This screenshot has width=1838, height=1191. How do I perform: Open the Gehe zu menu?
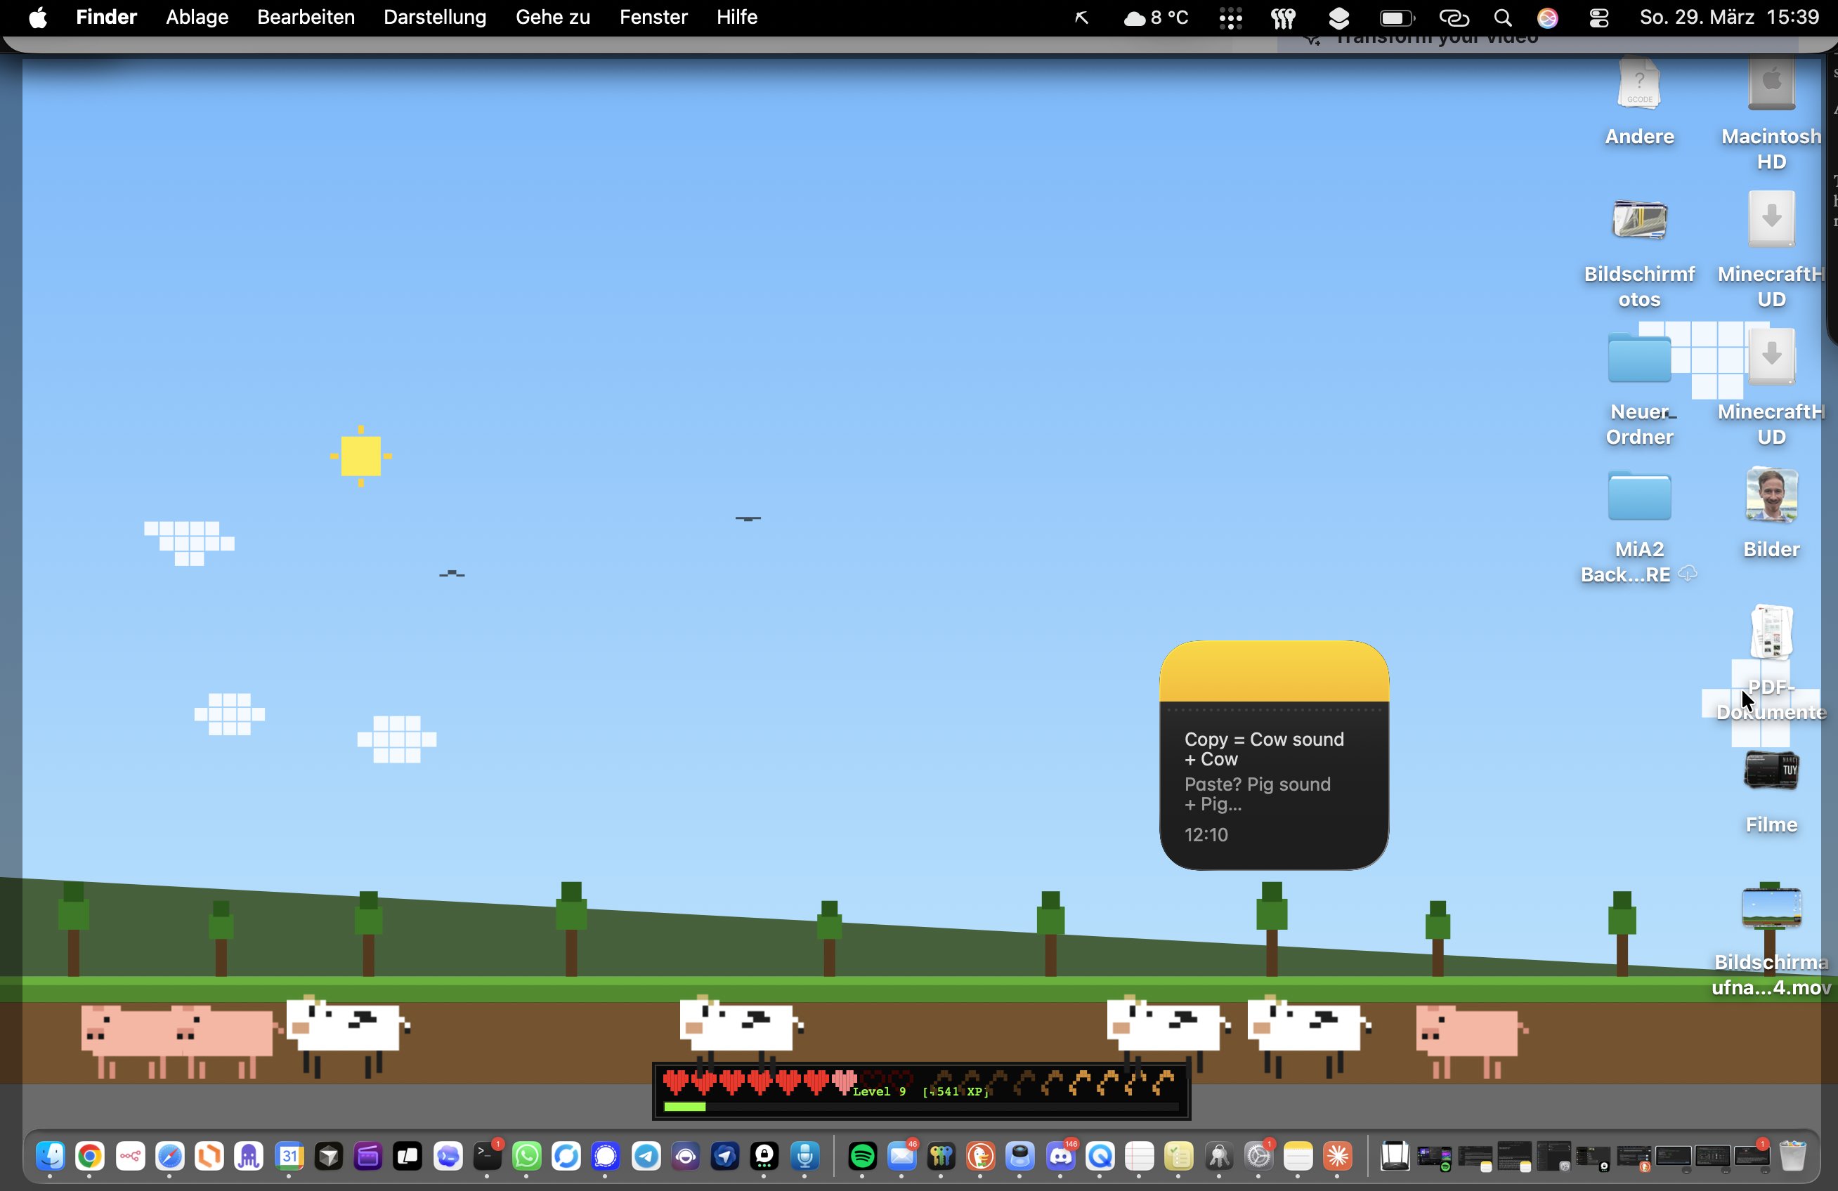[x=553, y=18]
